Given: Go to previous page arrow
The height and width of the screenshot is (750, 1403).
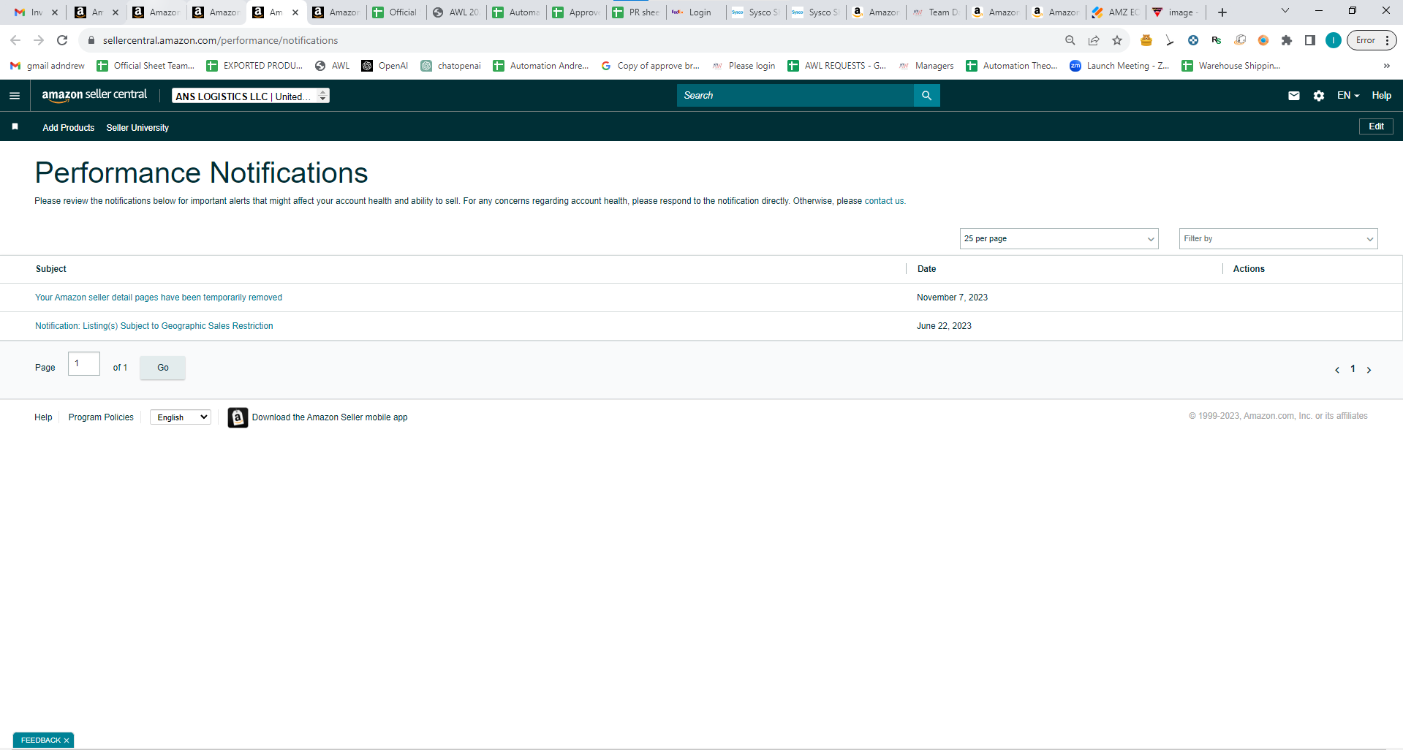Looking at the screenshot, I should (1337, 370).
